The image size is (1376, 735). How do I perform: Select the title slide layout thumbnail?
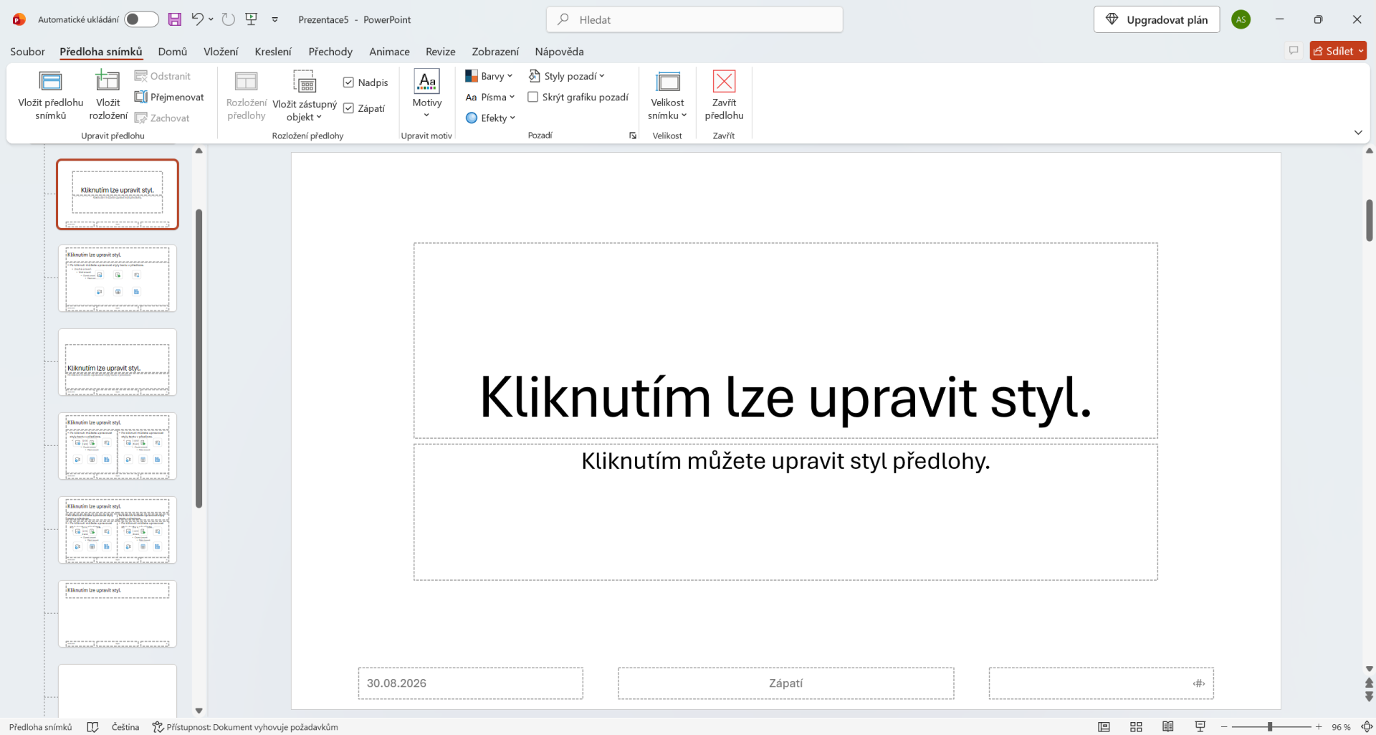(118, 194)
